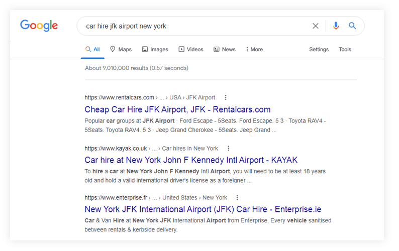The width and height of the screenshot is (399, 251).
Task: Expand the Tools filter options
Action: (x=345, y=49)
